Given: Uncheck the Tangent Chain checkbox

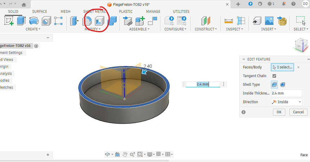Looking at the screenshot, I should 274,76.
